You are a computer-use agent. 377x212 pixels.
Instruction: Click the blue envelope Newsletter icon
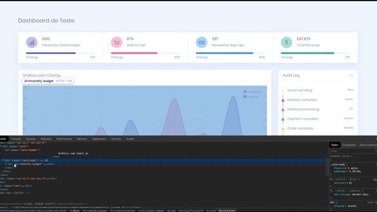(x=201, y=42)
